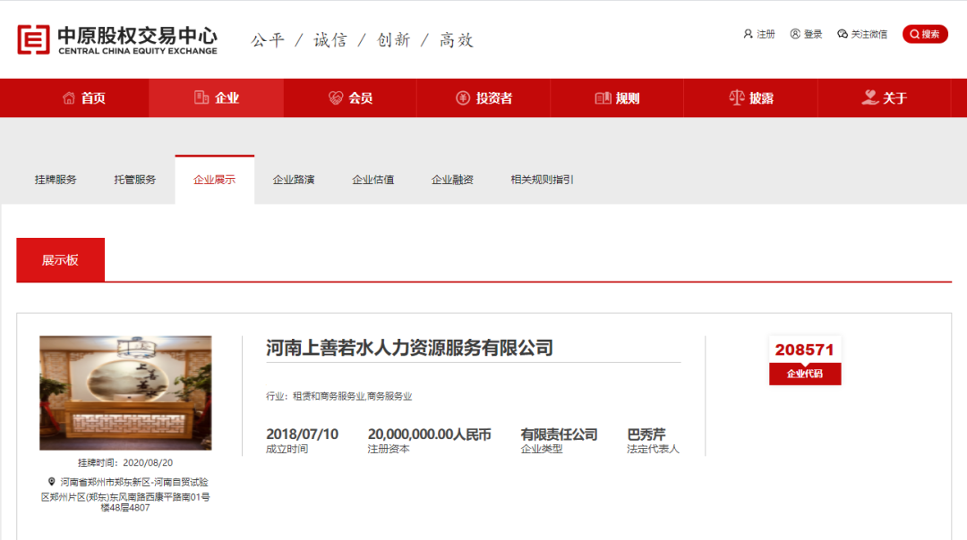Click the location pin icon by address
The image size is (967, 540).
(51, 482)
